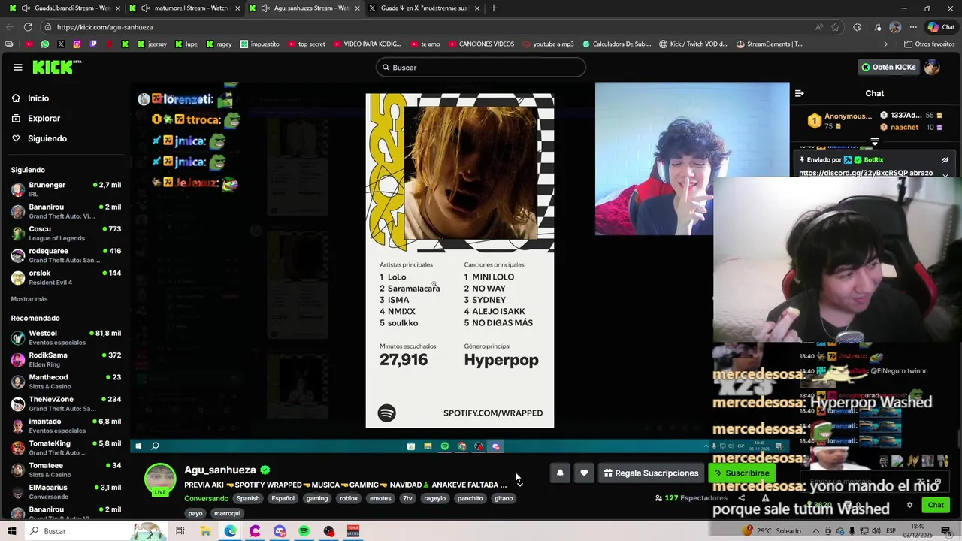Click the Agu_sanhueza channel name
Screen dimensions: 962x541
tap(220, 470)
